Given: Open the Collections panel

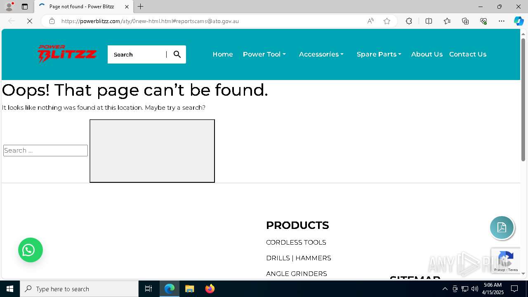Looking at the screenshot, I should pos(465,21).
